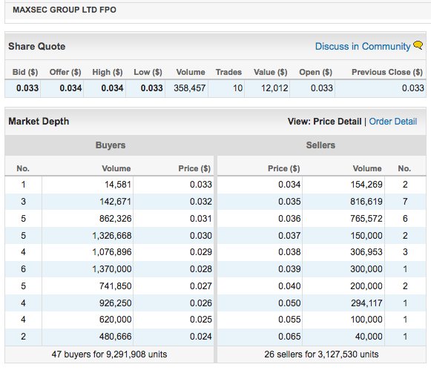Select seller volume 294,117
Screen dimensions: 431x373
(x=366, y=303)
